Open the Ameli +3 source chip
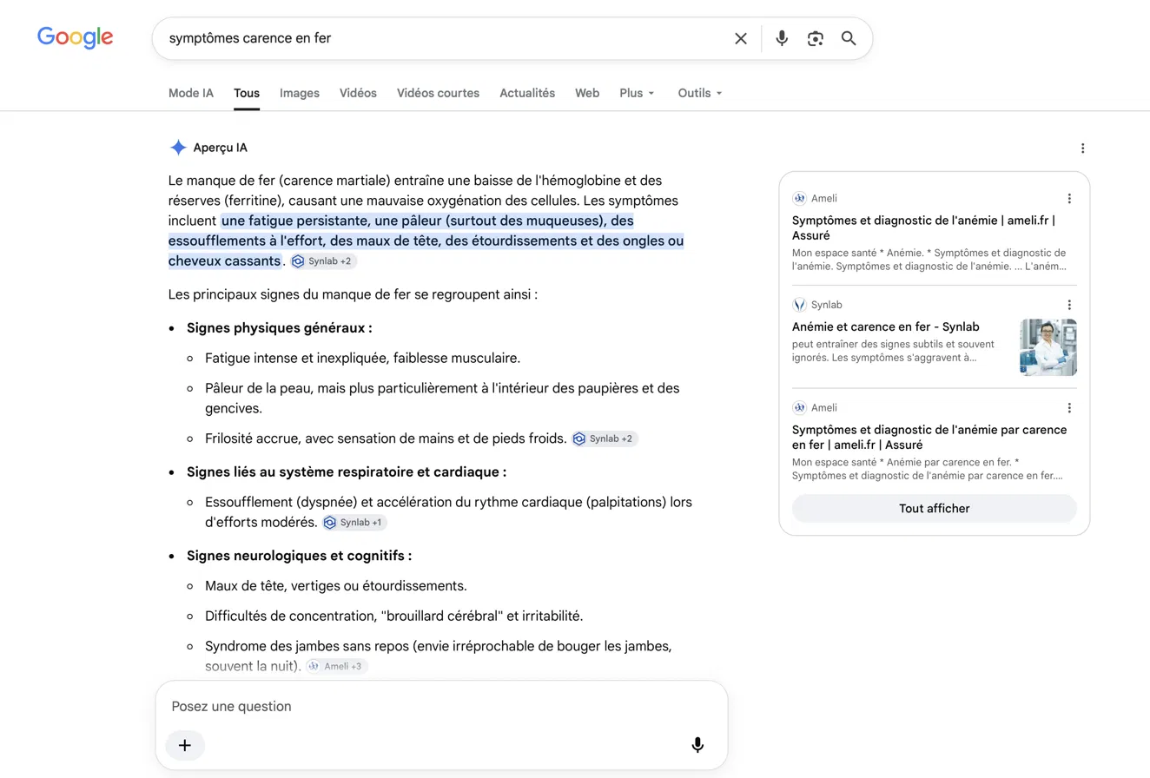The height and width of the screenshot is (778, 1150). point(337,666)
